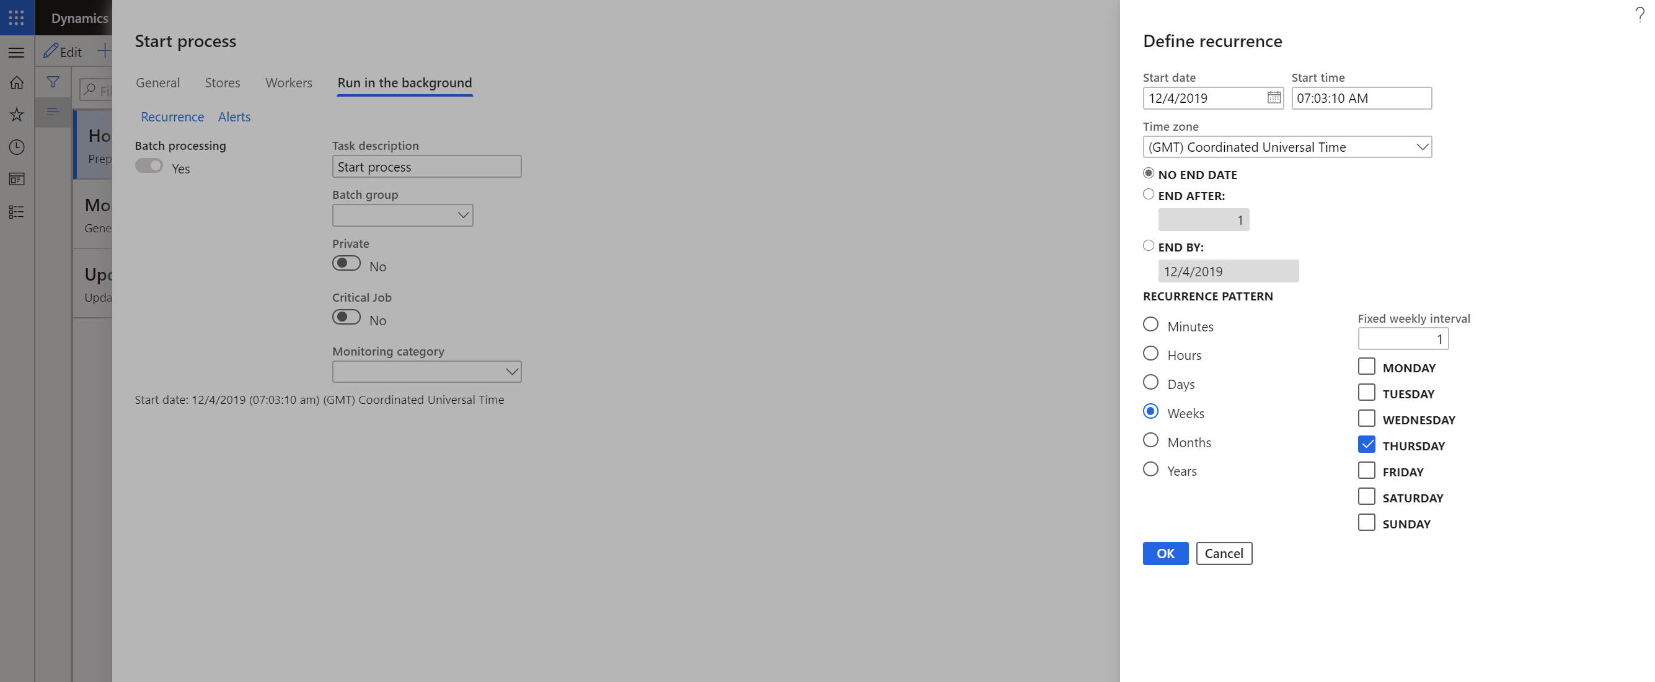Switch to the Alerts tab

click(233, 116)
